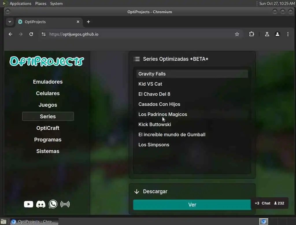This screenshot has height=225, width=296.
Task: Select the Series sidebar item
Action: click(48, 116)
